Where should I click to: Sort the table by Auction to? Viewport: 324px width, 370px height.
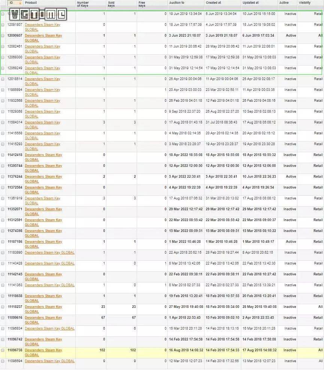coord(177,3)
